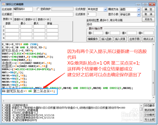Image resolution: width=158 pixels, height=125 pixels.
Task: Click row 4 参数 name field
Action: 12,38
